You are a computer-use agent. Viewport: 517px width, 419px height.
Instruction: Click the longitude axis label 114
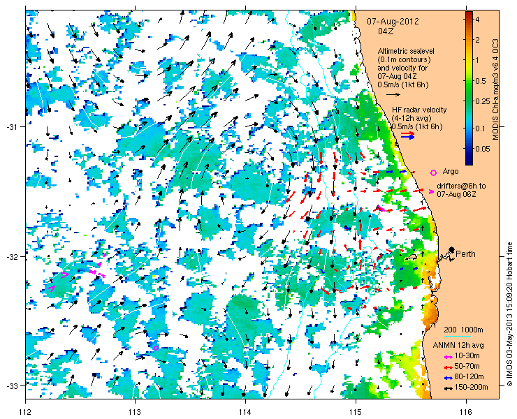(246, 412)
